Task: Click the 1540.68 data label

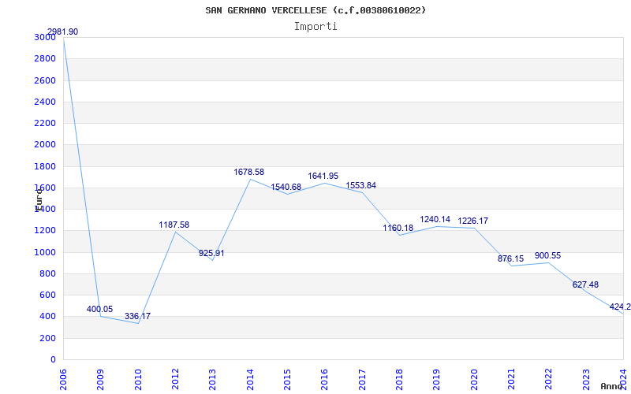Action: 286,187
